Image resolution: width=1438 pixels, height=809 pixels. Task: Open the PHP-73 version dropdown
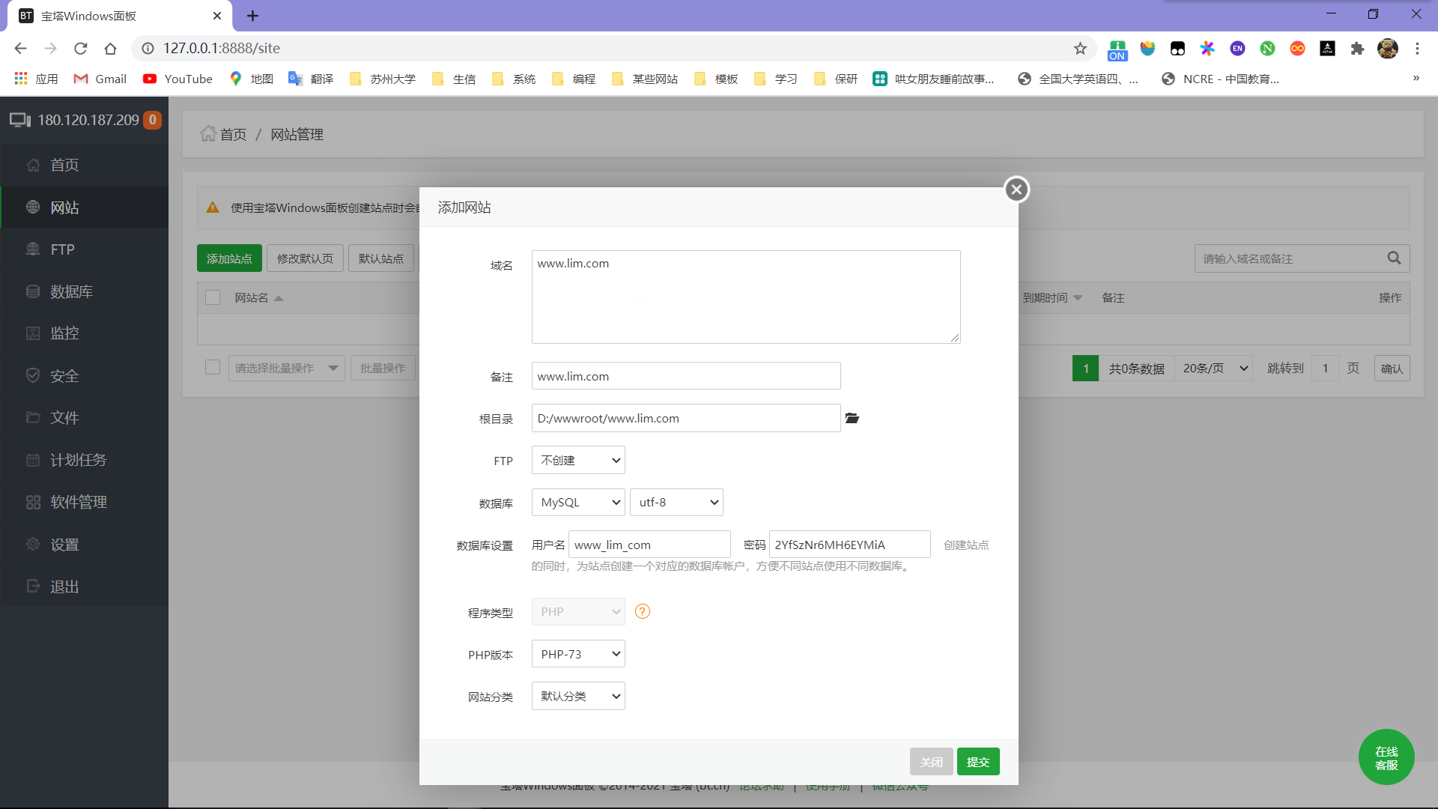point(578,654)
